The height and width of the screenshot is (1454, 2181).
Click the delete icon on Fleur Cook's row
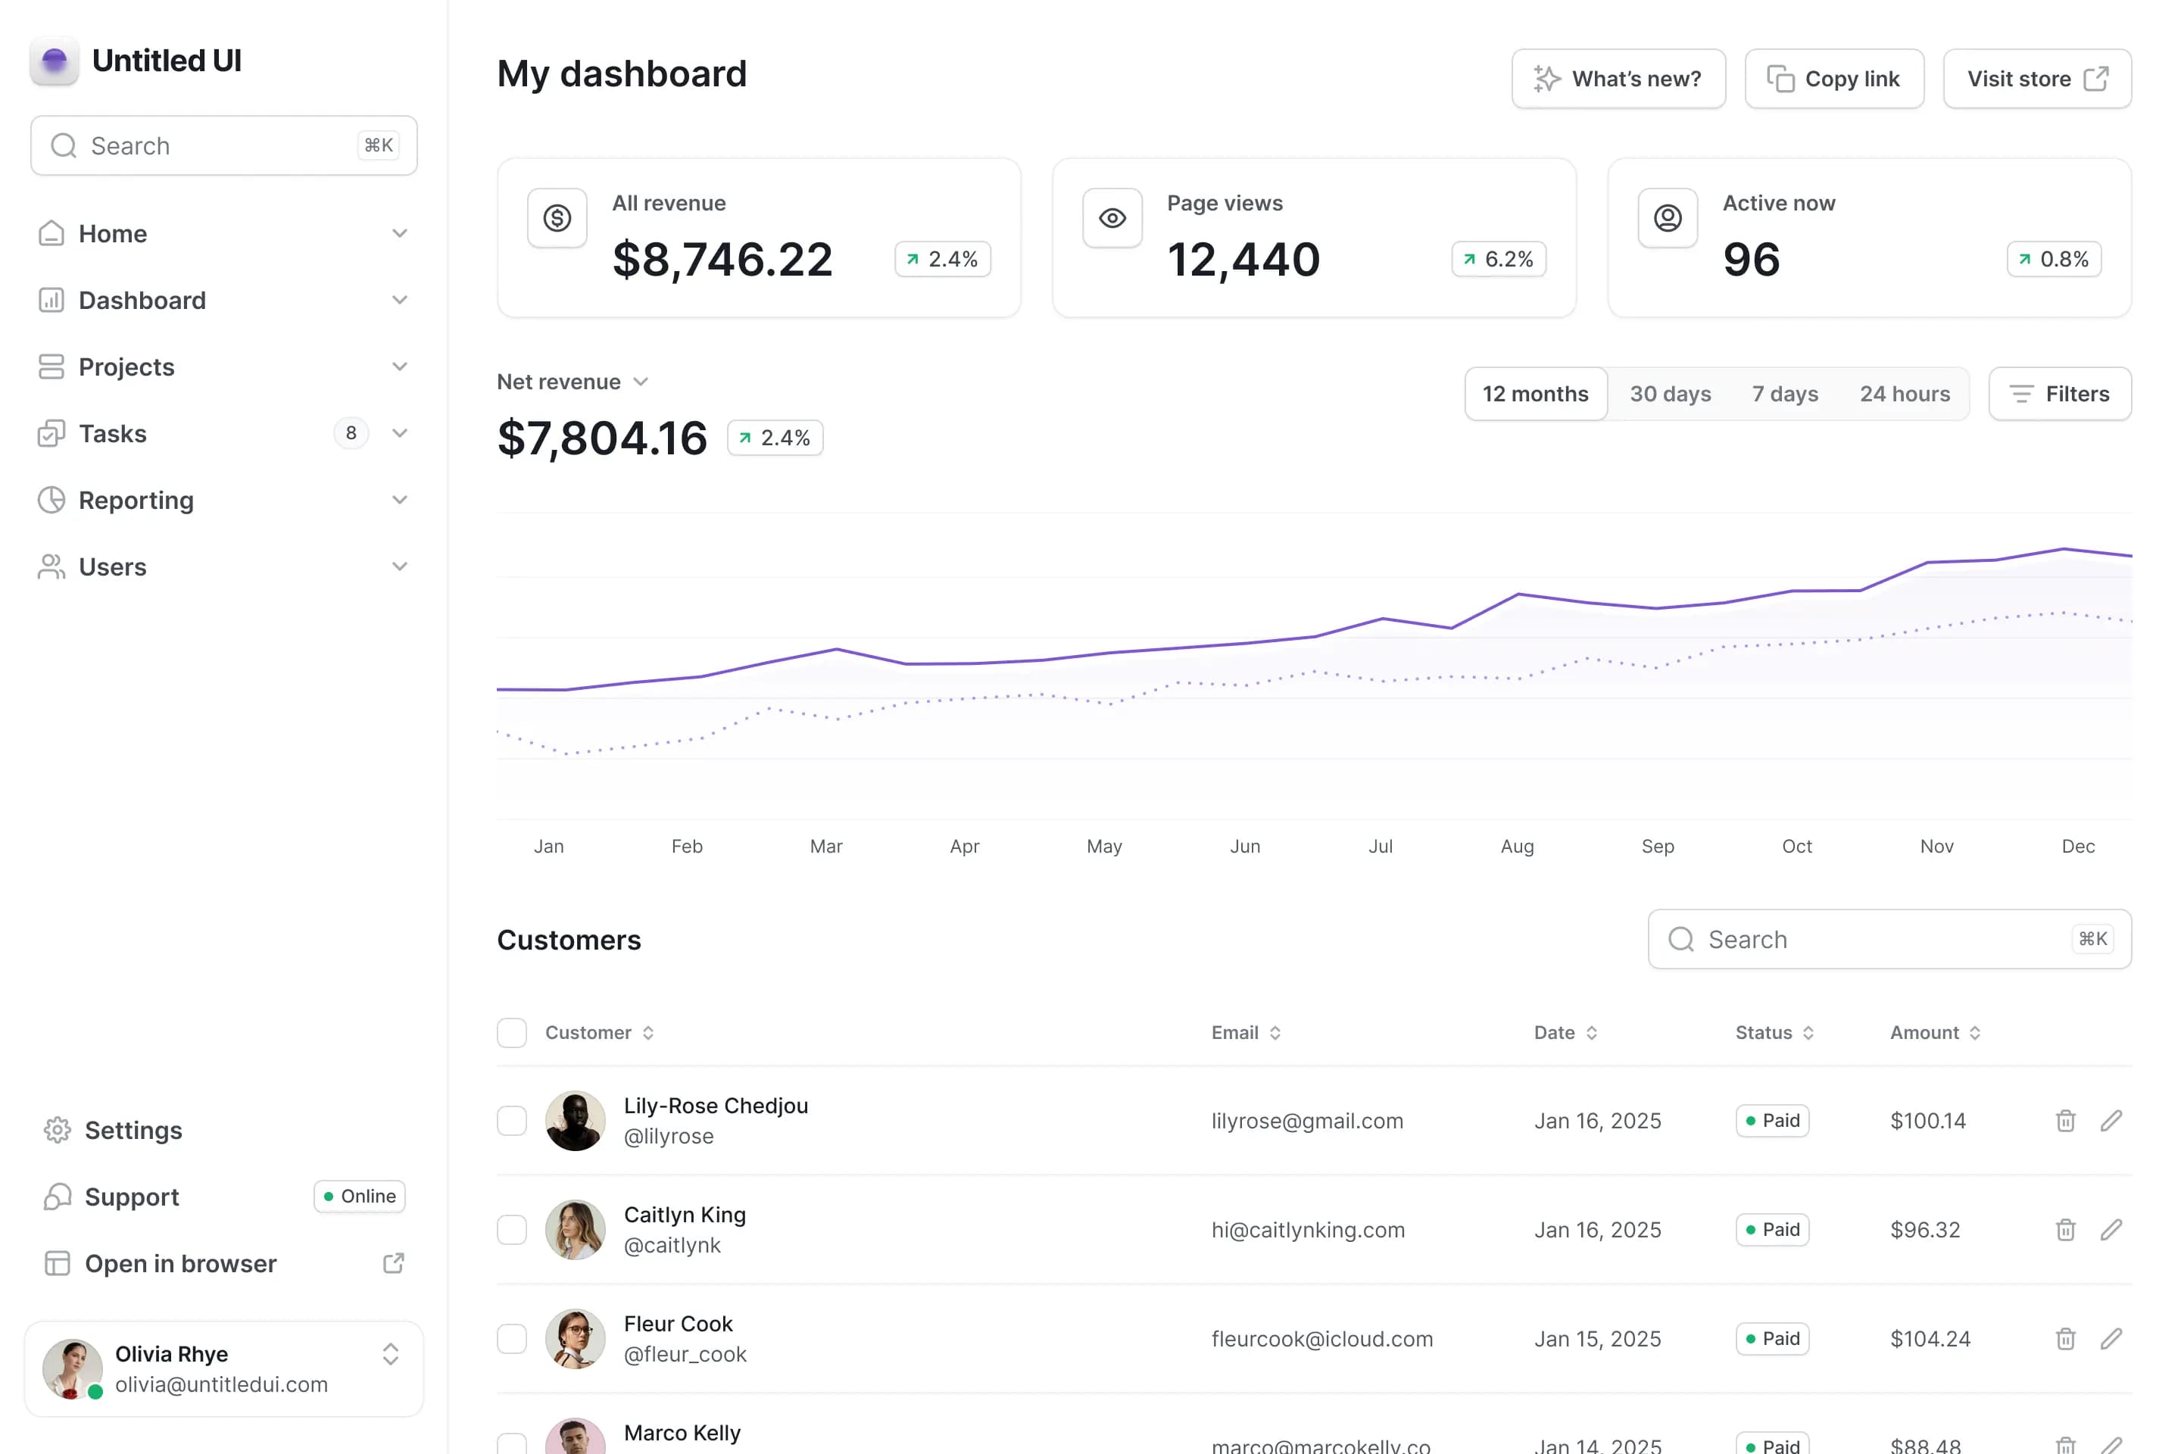click(x=2065, y=1338)
